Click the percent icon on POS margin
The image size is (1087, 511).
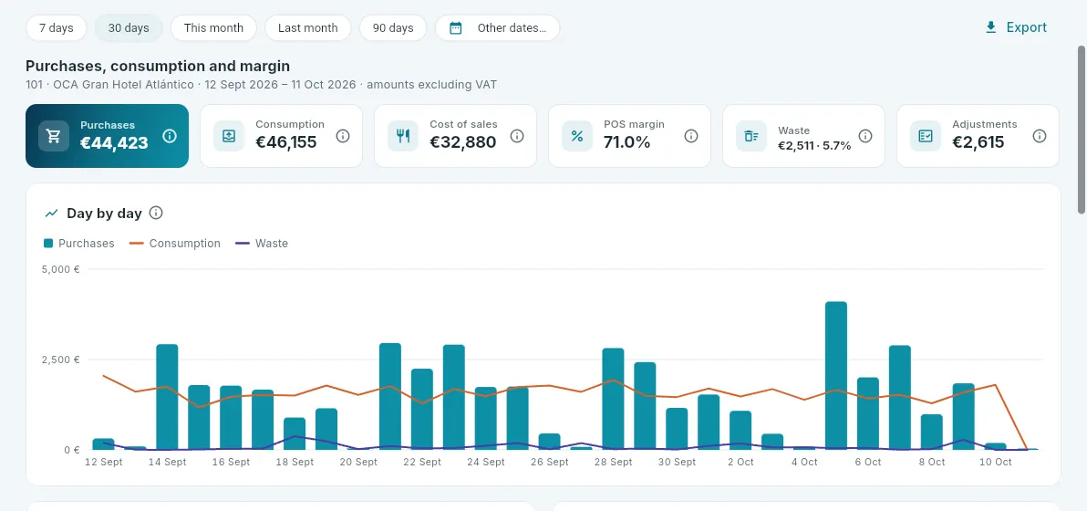[x=576, y=136]
